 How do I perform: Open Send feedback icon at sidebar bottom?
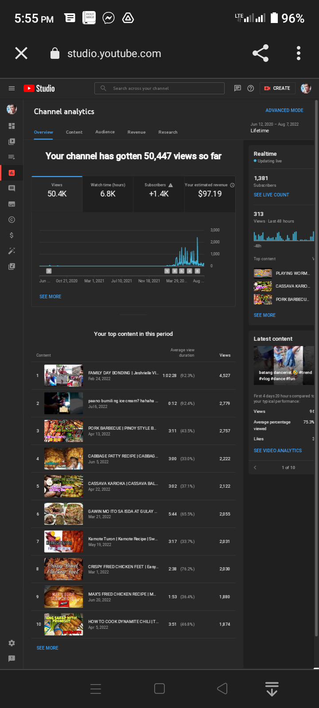[x=12, y=658]
